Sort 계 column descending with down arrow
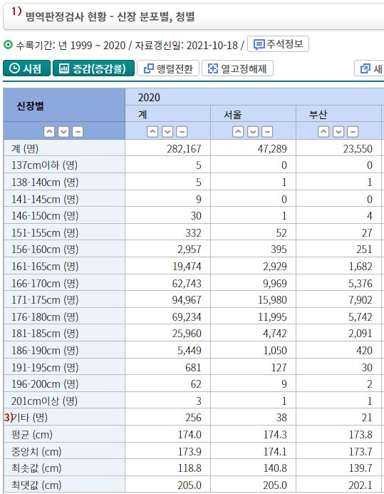The height and width of the screenshot is (494, 384). pos(167,131)
